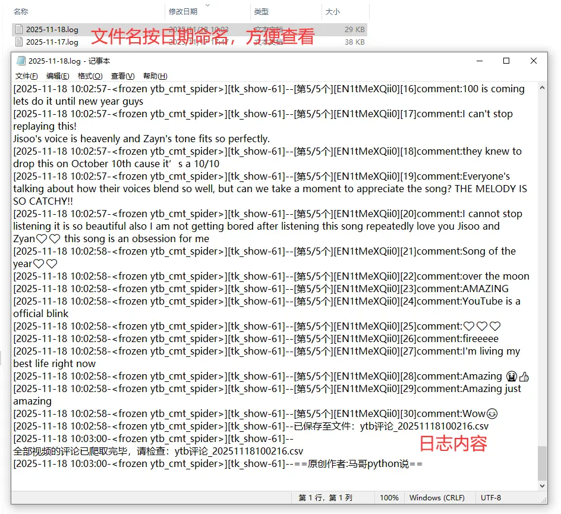Click the 已保存至文件 csv filename line
Screen dimensions: 561x514
click(x=391, y=426)
